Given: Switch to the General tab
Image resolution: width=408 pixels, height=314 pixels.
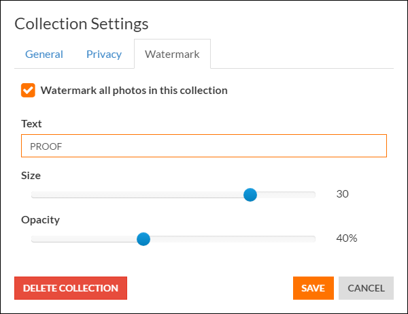Looking at the screenshot, I should (44, 54).
